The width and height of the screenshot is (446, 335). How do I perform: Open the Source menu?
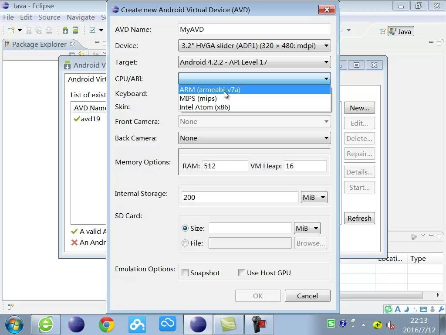click(x=49, y=17)
